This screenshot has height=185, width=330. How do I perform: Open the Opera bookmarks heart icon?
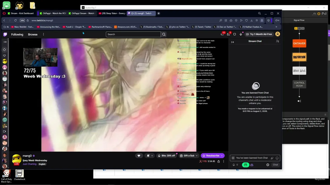[x=246, y=20]
